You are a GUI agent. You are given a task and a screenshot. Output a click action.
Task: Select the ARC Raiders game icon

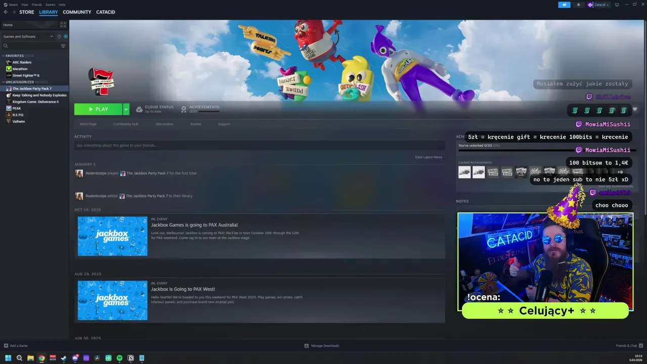(9, 62)
